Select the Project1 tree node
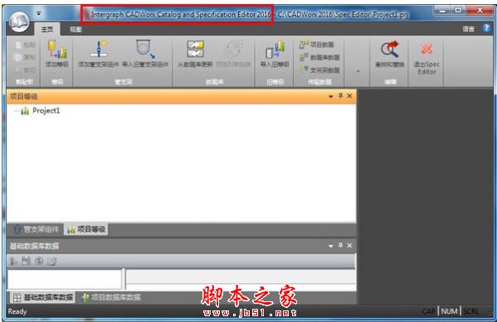The width and height of the screenshot is (497, 322). (x=46, y=111)
